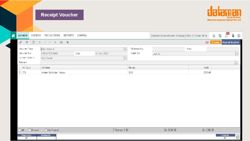The height and width of the screenshot is (141, 250).
Task: Click the A/c Name column header
Action: [84, 67]
